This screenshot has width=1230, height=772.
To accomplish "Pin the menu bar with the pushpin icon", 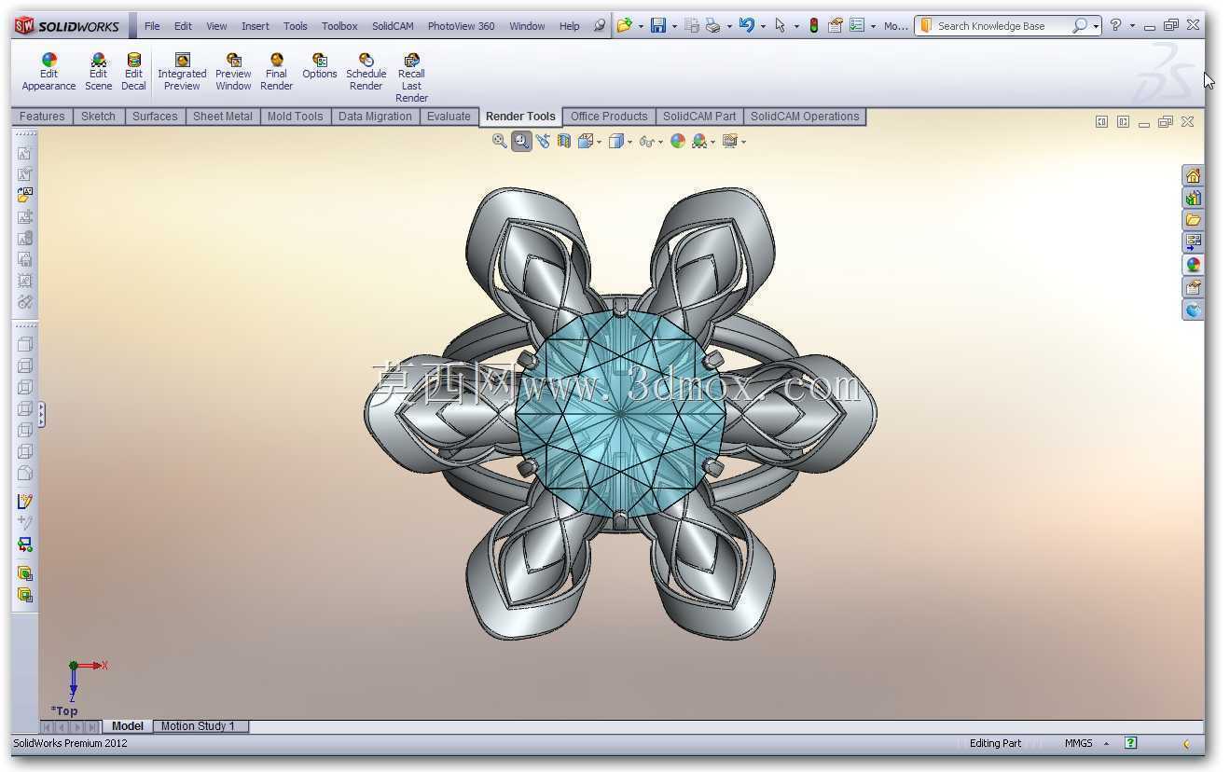I will pyautogui.click(x=600, y=25).
